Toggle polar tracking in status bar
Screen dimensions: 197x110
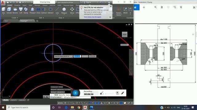[x=77, y=103]
